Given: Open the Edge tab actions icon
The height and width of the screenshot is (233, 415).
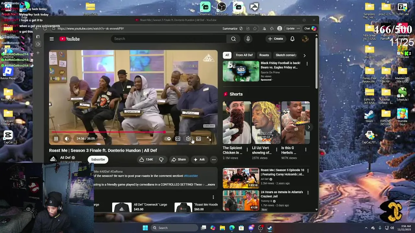Looking at the screenshot, I should tap(38, 37).
